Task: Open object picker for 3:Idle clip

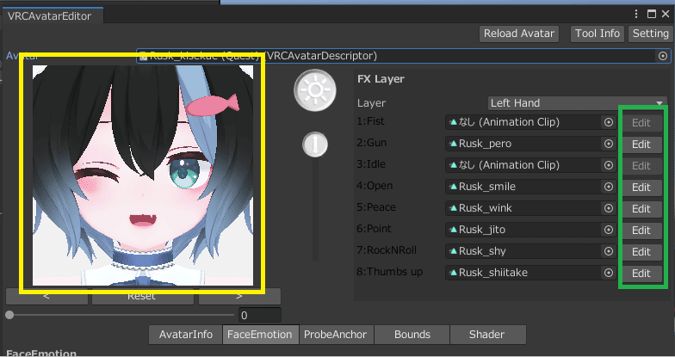Action: (x=608, y=165)
